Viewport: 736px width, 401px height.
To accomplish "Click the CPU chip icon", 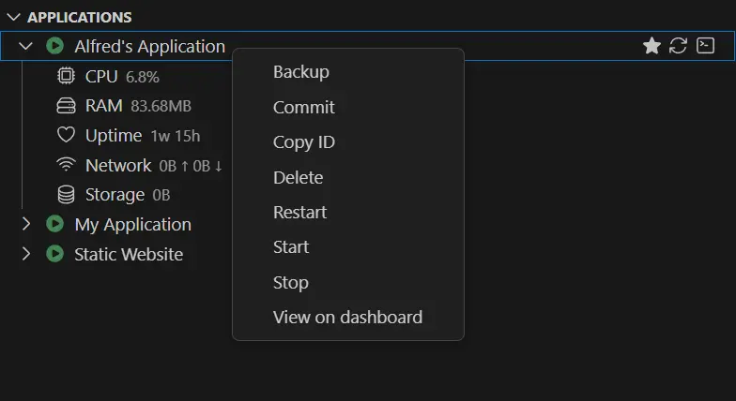I will click(x=66, y=76).
